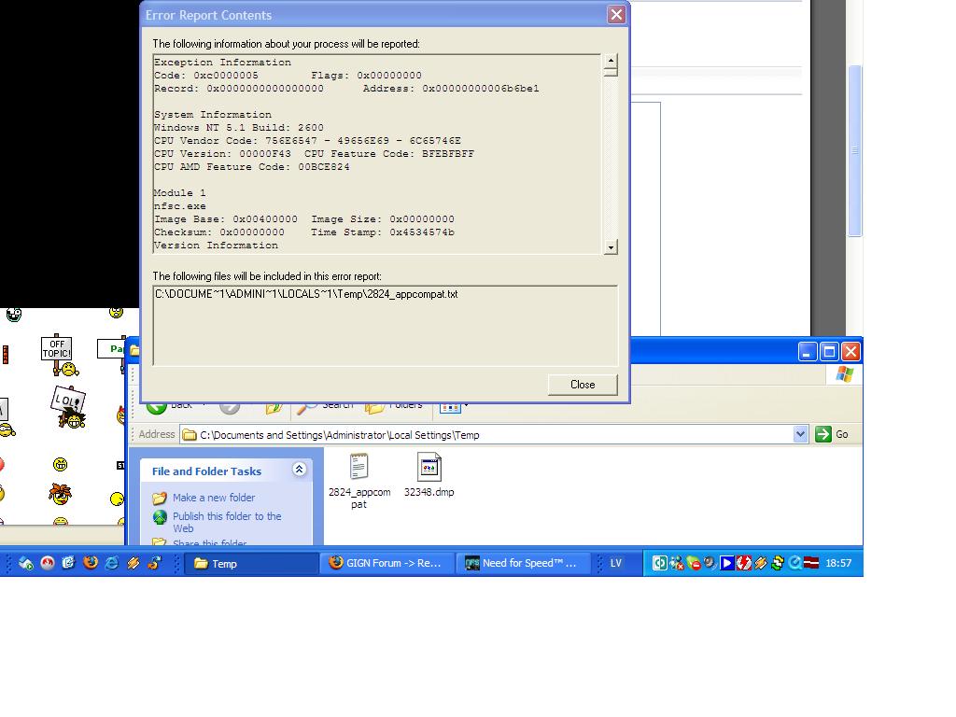
Task: Collapse the File and Folder Tasks panel
Action: pyautogui.click(x=299, y=470)
